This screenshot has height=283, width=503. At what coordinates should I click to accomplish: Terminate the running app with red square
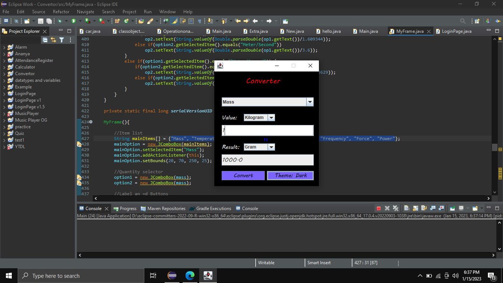(x=379, y=208)
